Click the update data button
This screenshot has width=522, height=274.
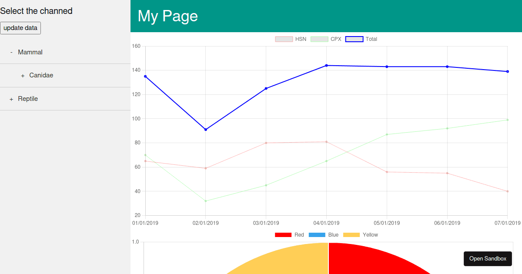[x=20, y=28]
